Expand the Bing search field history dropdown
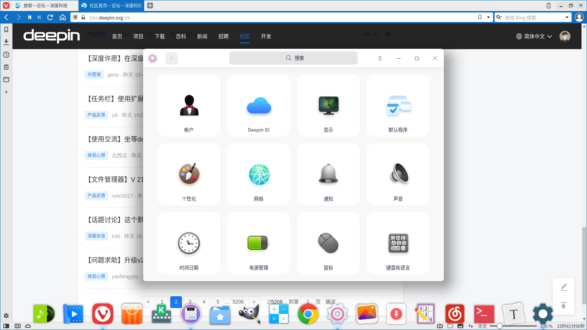587x330 pixels. [567, 17]
